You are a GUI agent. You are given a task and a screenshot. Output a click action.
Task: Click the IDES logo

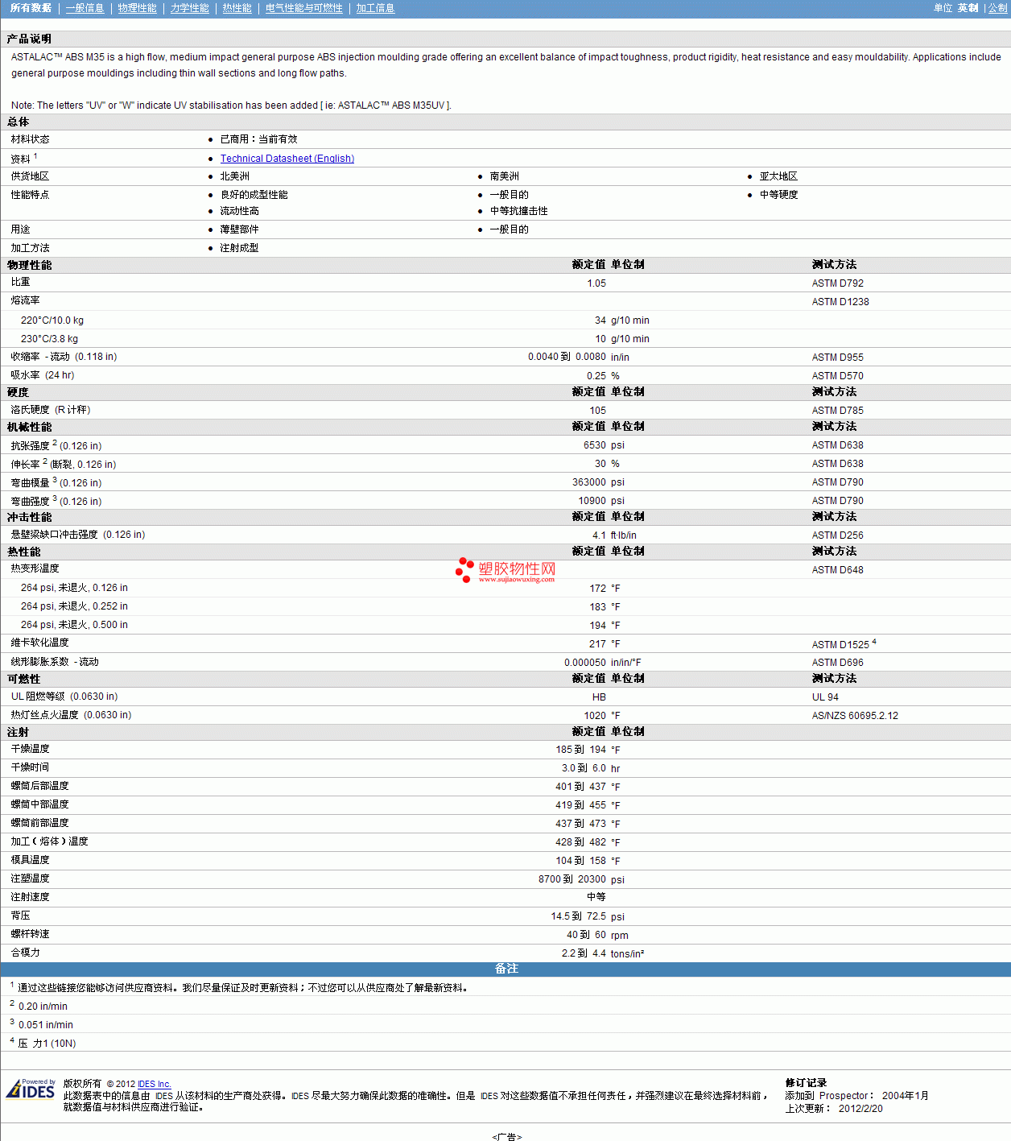pyautogui.click(x=31, y=1089)
